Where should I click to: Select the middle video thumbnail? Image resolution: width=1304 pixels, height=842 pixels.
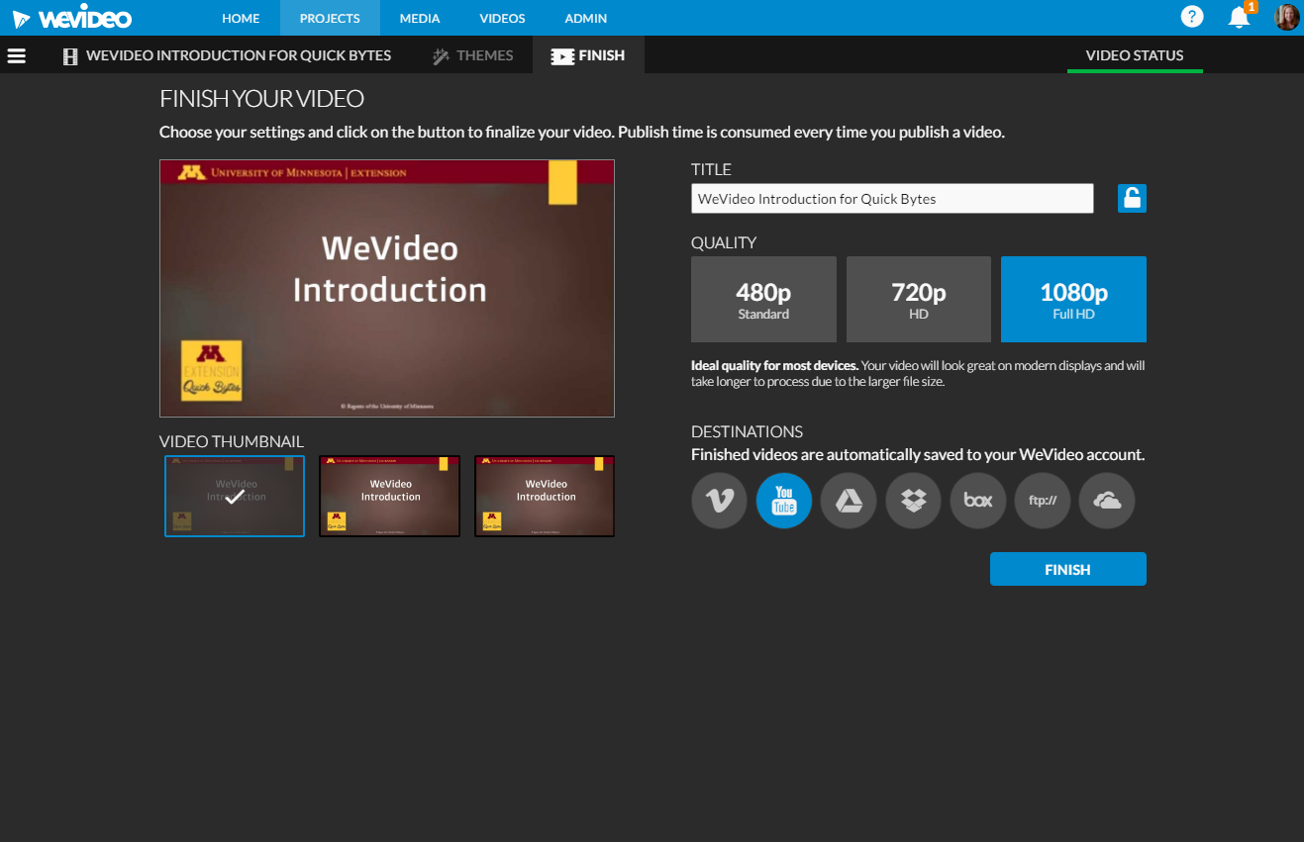[x=389, y=496]
